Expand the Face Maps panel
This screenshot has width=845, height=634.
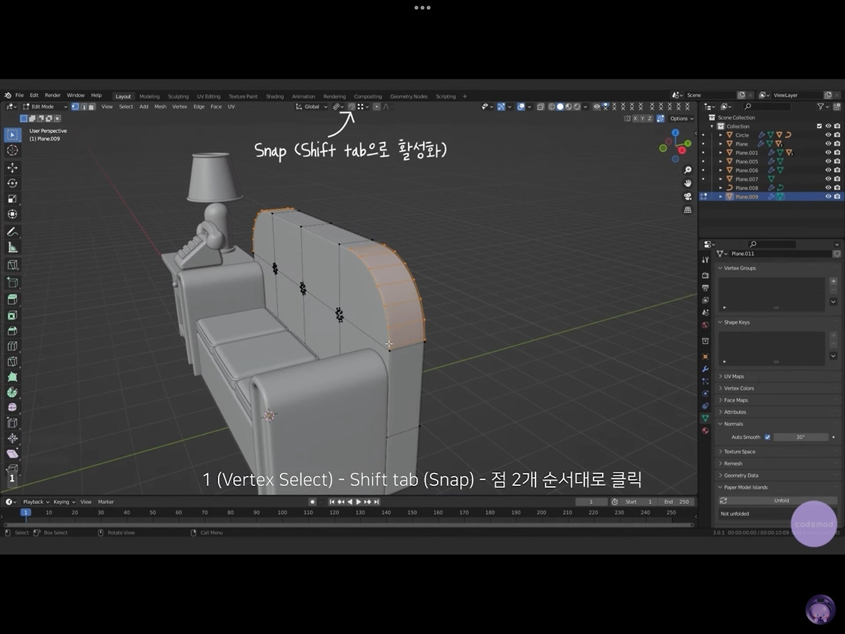click(x=735, y=400)
